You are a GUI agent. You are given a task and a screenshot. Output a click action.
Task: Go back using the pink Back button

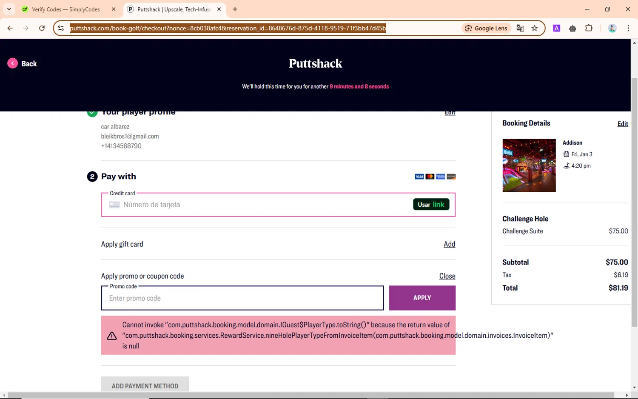[x=22, y=63]
